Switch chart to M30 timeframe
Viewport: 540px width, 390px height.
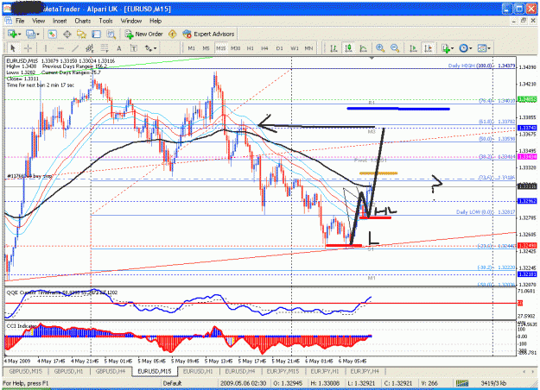(236, 48)
